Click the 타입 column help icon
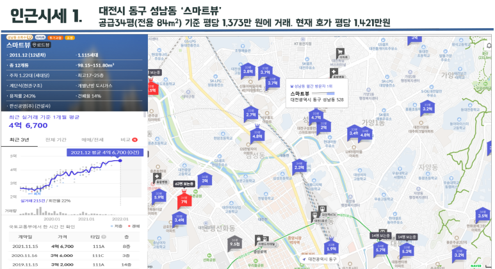Image resolution: width=495 pixels, height=269 pixels. tap(104, 237)
